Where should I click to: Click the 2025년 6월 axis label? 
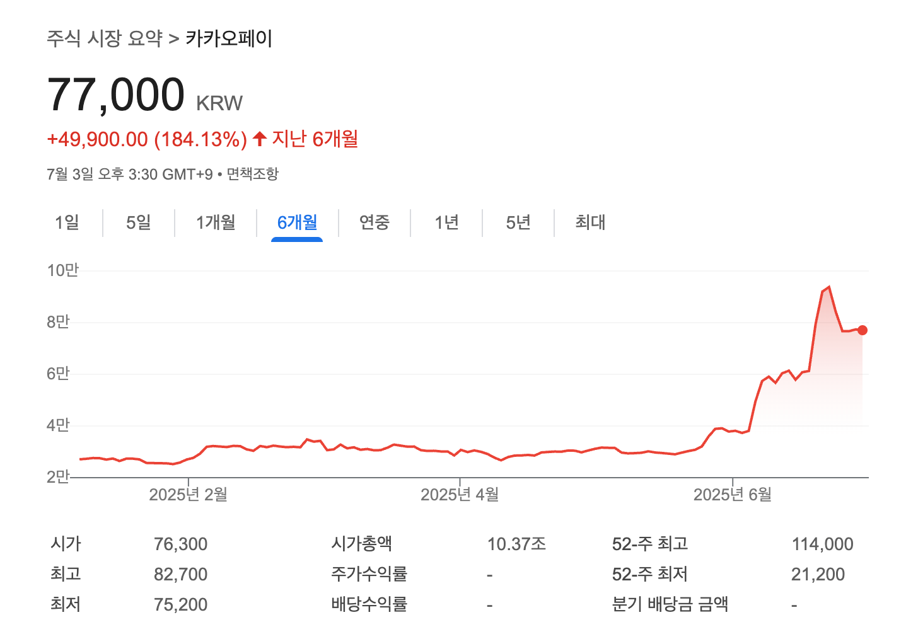pyautogui.click(x=733, y=495)
